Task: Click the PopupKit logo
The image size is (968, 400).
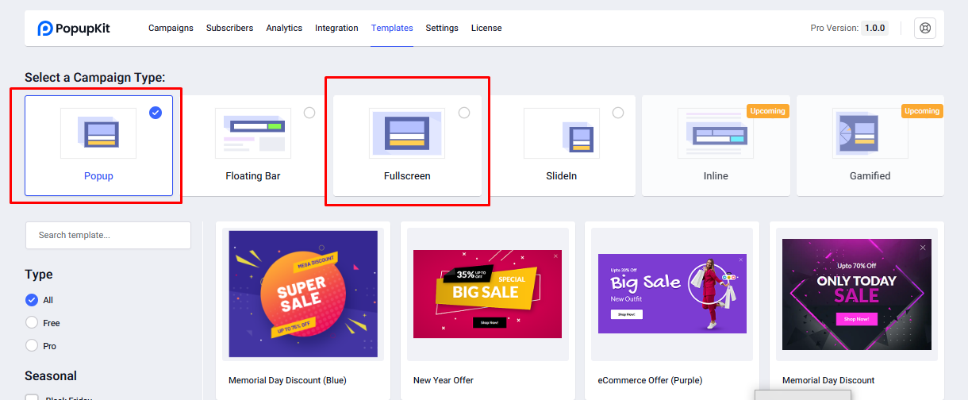Action: pyautogui.click(x=74, y=28)
